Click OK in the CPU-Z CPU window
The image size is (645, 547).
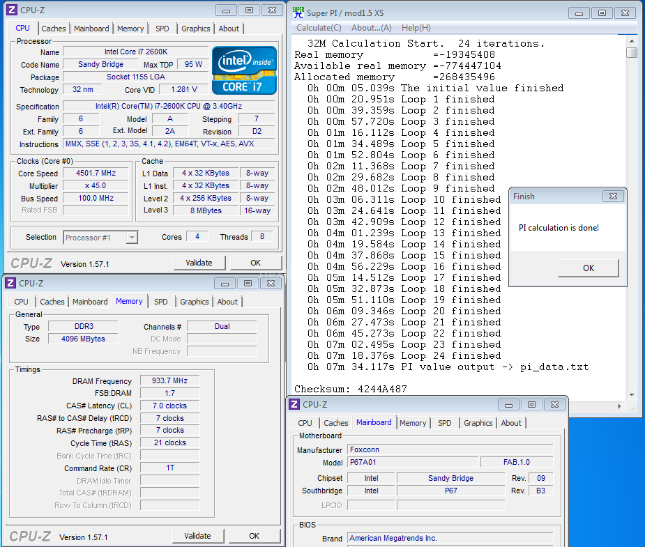click(x=256, y=263)
